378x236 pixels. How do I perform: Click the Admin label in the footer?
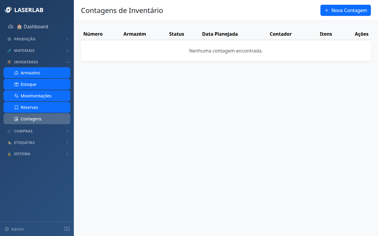[17, 229]
